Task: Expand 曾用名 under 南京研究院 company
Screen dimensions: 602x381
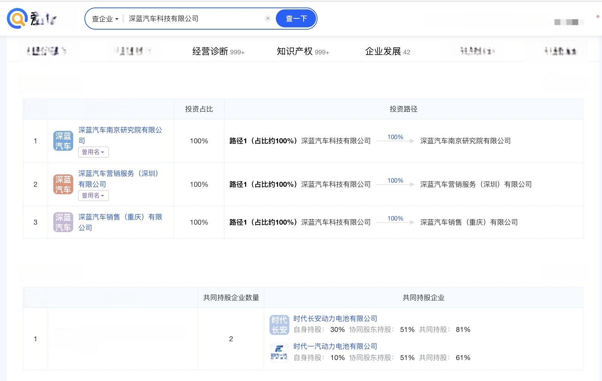Action: coord(93,152)
